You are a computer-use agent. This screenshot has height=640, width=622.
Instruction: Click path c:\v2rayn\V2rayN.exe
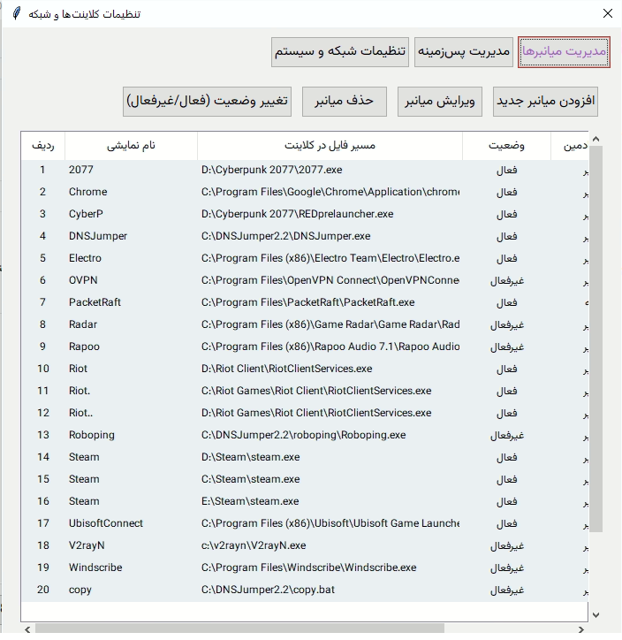pos(254,545)
